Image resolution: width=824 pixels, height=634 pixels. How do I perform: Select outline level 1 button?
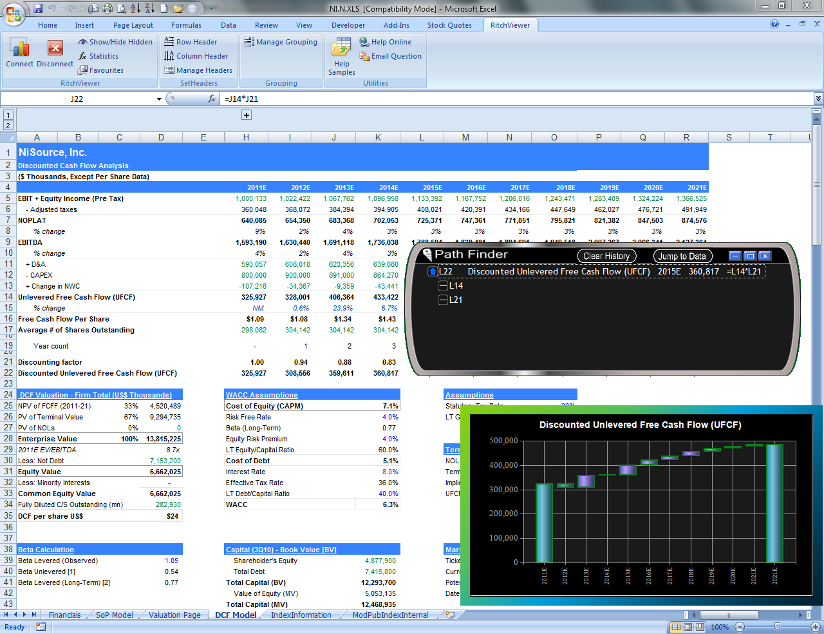(x=8, y=115)
